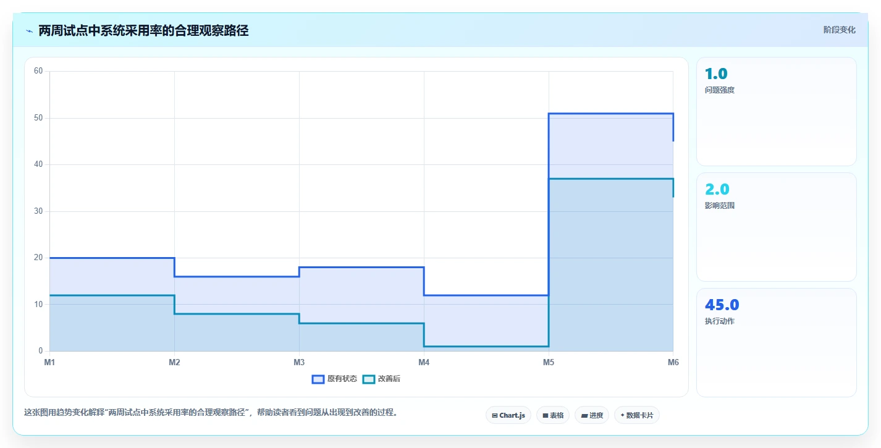Click the lightning icon beside the title
Viewport: 881px width, 448px height.
[30, 31]
